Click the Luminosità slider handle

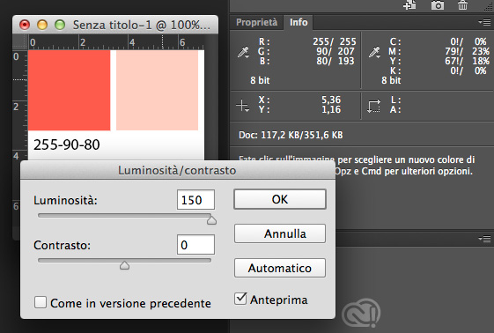[211, 220]
